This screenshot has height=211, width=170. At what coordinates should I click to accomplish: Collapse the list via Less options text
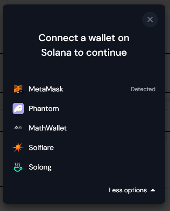[128, 190]
